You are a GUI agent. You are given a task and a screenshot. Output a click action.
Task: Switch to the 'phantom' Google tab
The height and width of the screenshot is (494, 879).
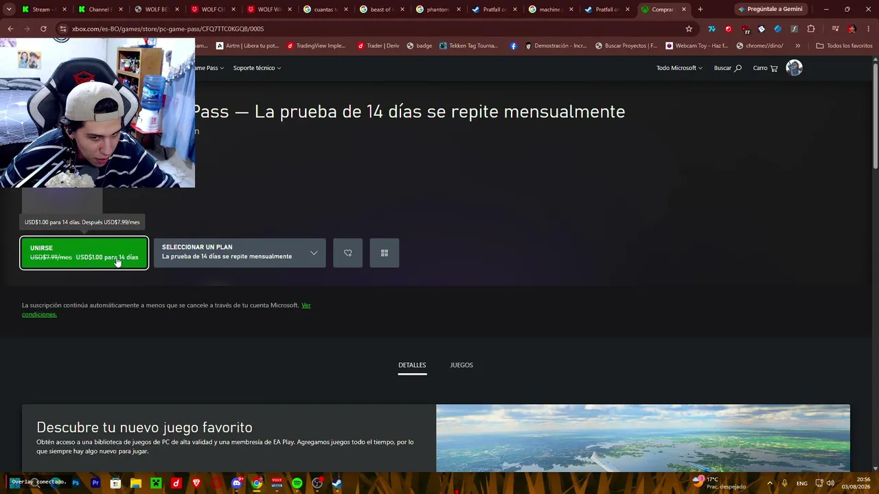point(439,10)
